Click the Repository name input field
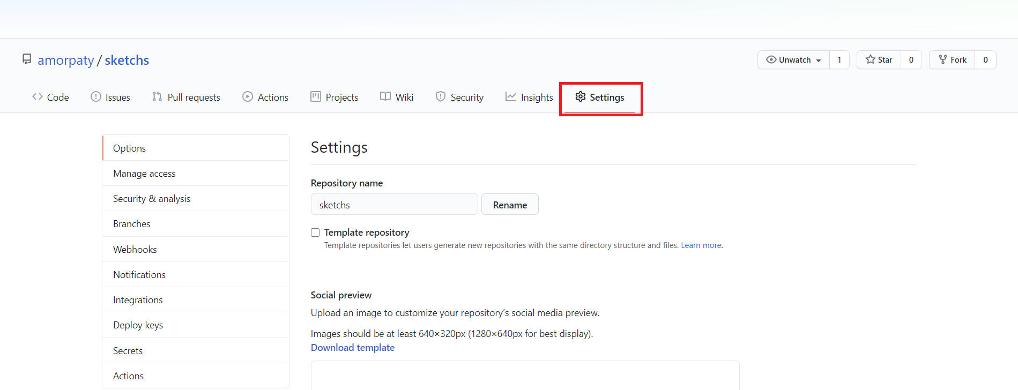1018x390 pixels. click(394, 205)
